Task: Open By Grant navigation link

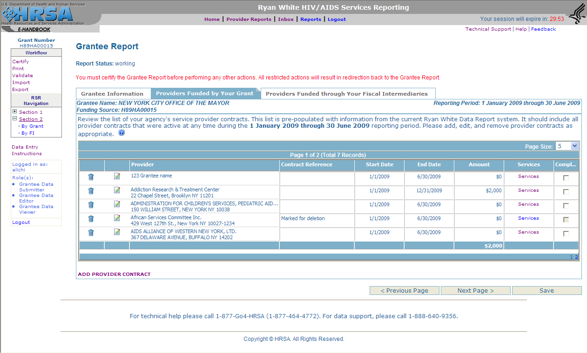Action: (32, 126)
